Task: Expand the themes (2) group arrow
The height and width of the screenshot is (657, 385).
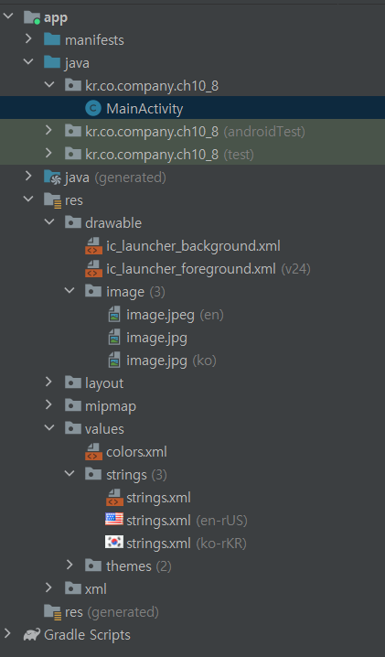Action: coord(70,565)
